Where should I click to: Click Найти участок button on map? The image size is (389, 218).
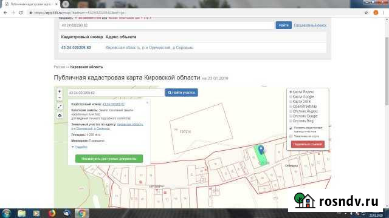(x=181, y=93)
